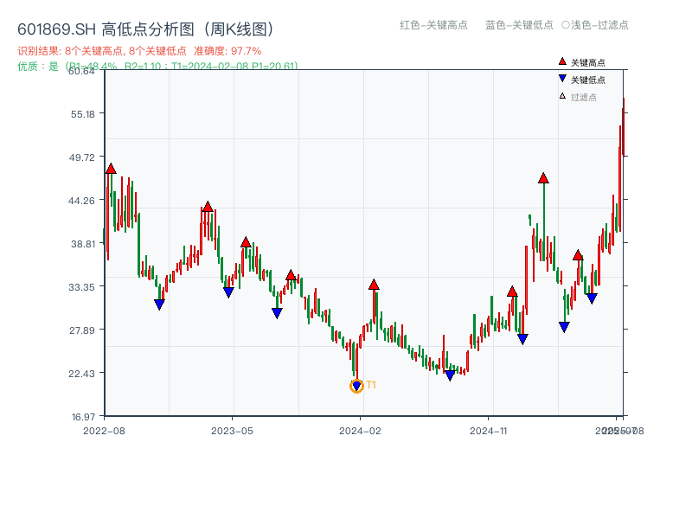Screen dimensions: 692x519
Task: Select first blue key-low triangle near 31 in late 2022
Action: click(x=159, y=304)
